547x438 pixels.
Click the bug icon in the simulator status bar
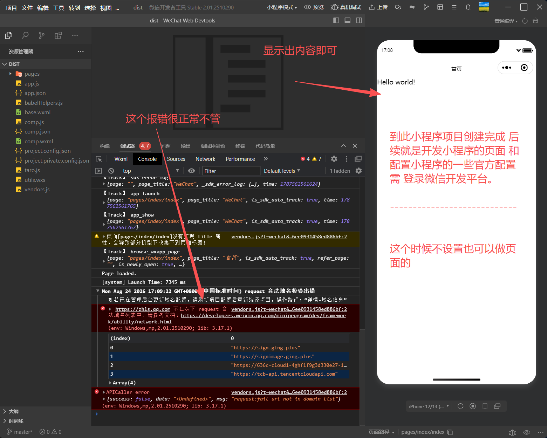coord(512,432)
